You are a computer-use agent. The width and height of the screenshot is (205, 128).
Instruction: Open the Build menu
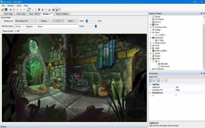19,5
